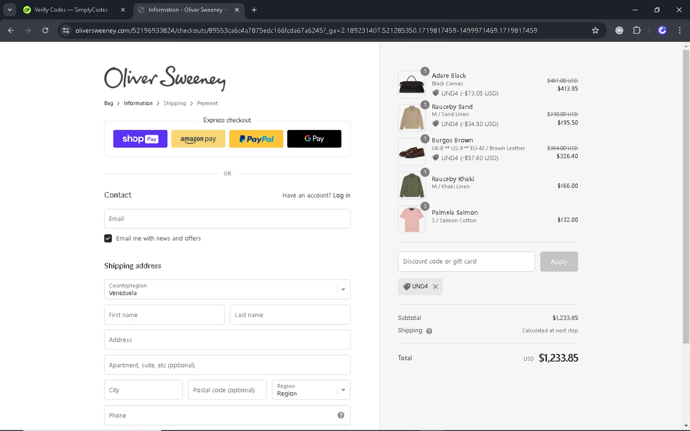The image size is (690, 431).
Task: Click the discount tag icon under Burgos Brown
Action: [x=436, y=158]
